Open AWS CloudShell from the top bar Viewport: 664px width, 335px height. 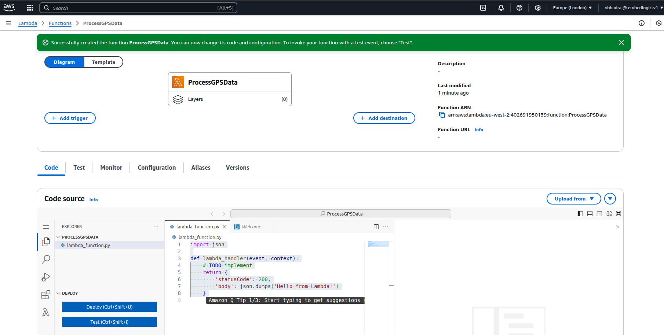(x=483, y=8)
